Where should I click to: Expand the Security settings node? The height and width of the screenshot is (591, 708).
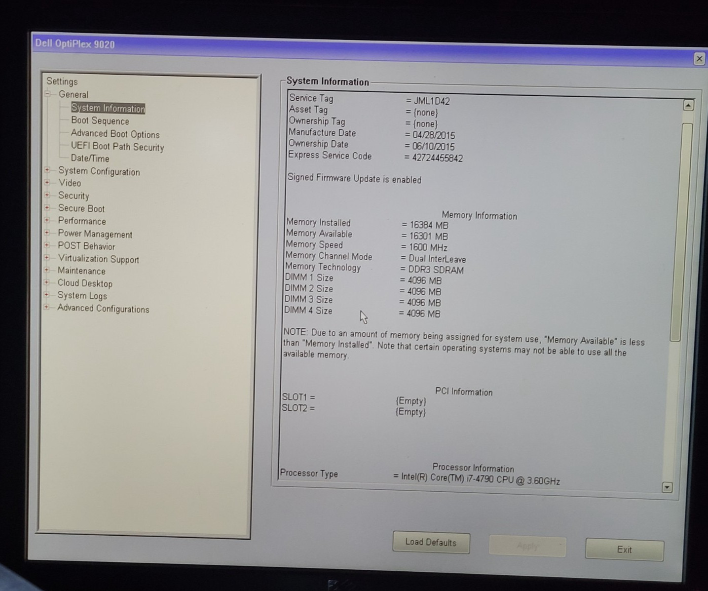click(47, 195)
